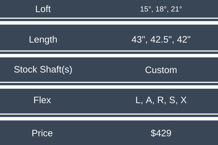Screen dimensions: 218x145
Task: Click the Loft row label
Action: 43,9
